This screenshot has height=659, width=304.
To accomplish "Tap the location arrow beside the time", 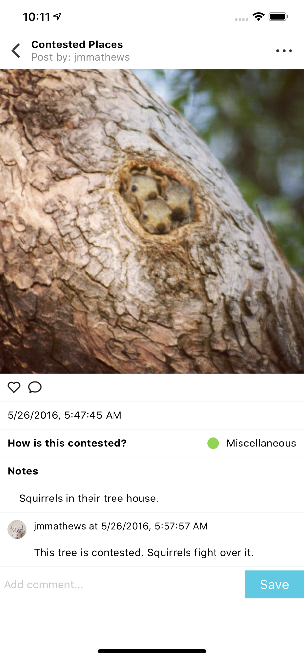I will coord(57,16).
